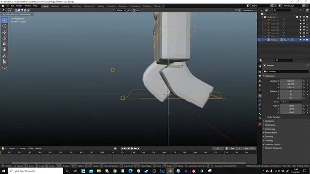Click the End frame field in the timeline
This screenshot has width=310, height=174.
[x=249, y=148]
